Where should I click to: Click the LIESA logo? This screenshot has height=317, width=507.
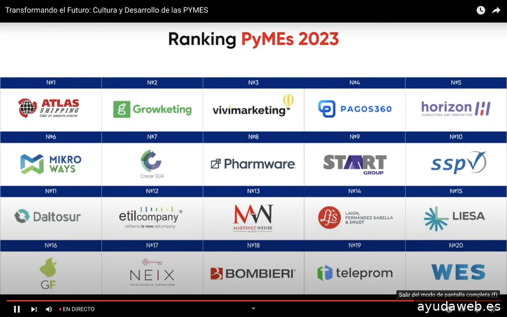[x=454, y=219]
